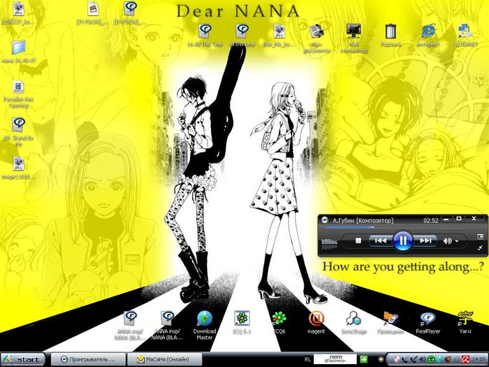Viewport: 489px width, 367px height.
Task: Select the Bite_Me_by JPEG file icon
Action: coord(279,35)
